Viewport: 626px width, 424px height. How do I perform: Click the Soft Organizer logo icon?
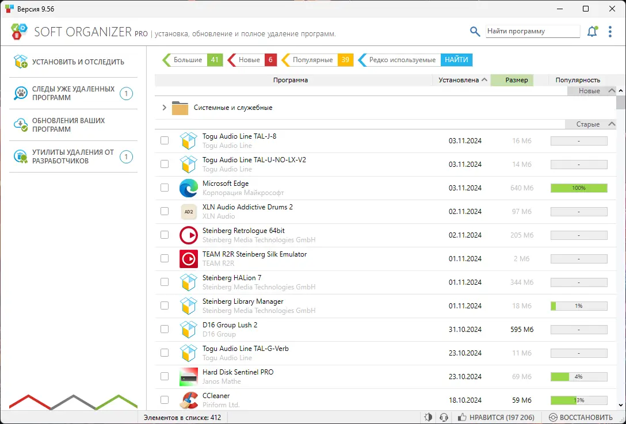[x=19, y=32]
